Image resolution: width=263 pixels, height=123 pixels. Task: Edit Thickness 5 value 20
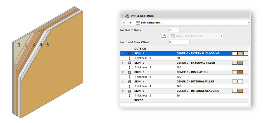(x=178, y=96)
